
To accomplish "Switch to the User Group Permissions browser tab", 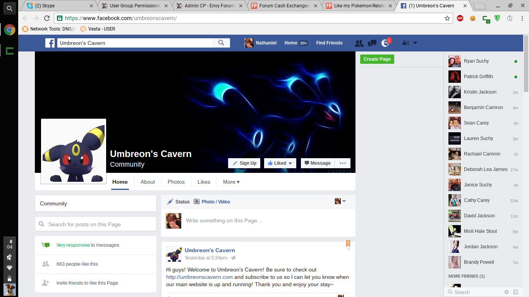I will 134,6.
